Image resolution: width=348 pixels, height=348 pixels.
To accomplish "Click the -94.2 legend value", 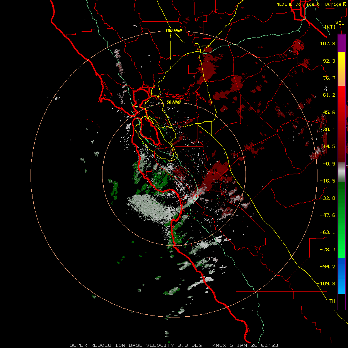I will pos(328,267).
